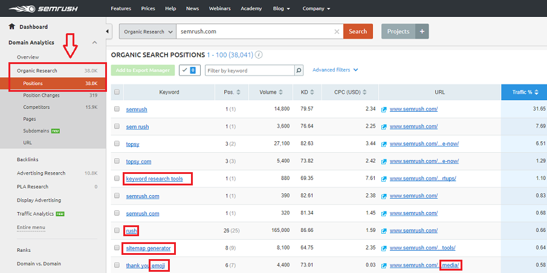Image resolution: width=547 pixels, height=273 pixels.
Task: Expand Advanced filters
Action: click(335, 69)
